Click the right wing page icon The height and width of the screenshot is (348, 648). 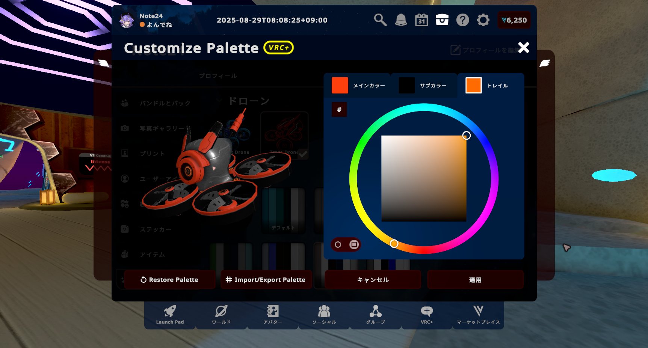(545, 63)
